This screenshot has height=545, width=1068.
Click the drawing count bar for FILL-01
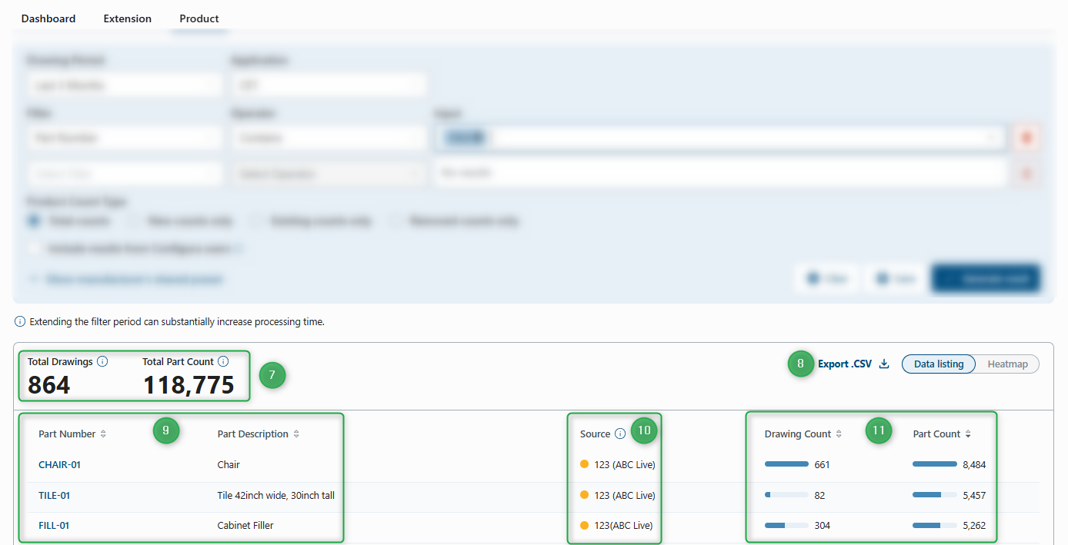tap(786, 526)
